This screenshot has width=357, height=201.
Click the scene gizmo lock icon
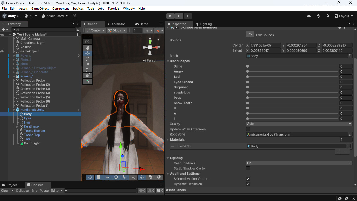(x=158, y=39)
